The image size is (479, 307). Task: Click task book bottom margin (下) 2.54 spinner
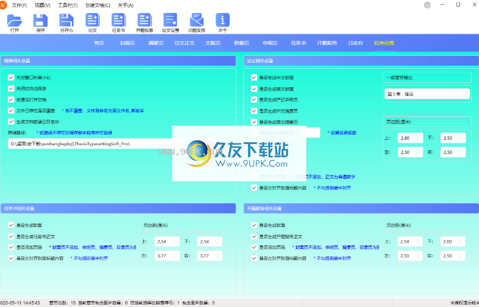pyautogui.click(x=210, y=241)
